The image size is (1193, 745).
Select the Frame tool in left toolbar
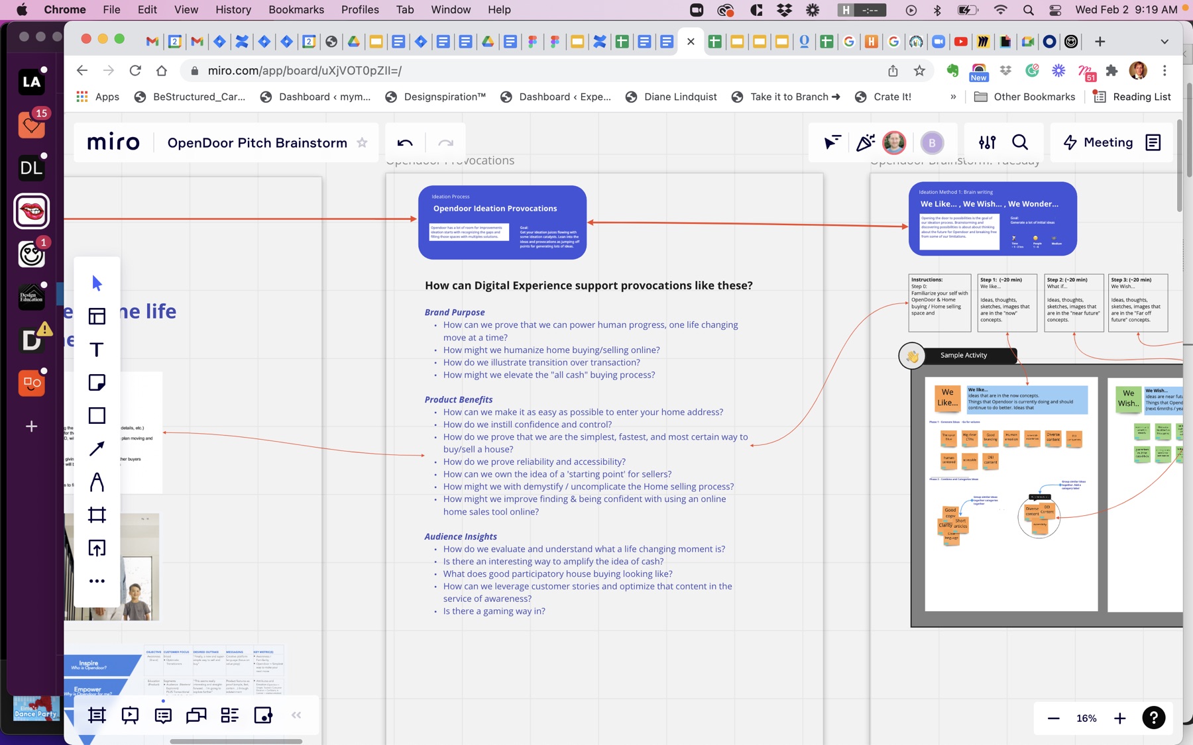[x=97, y=515]
